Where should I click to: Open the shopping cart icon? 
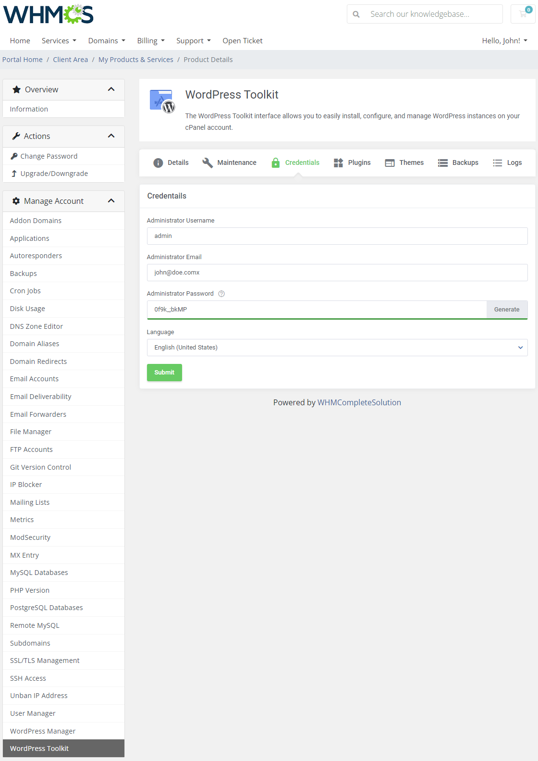pyautogui.click(x=523, y=14)
